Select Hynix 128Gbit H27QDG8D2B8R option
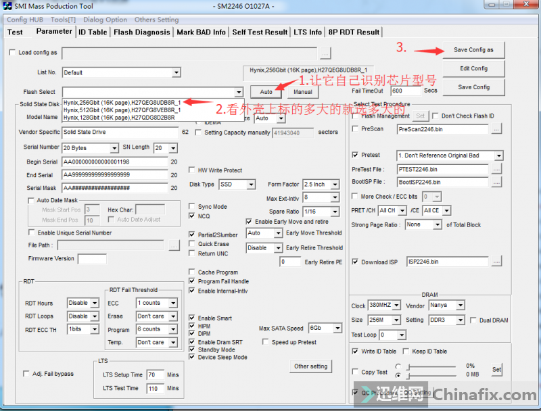541x411 pixels. 154,118
